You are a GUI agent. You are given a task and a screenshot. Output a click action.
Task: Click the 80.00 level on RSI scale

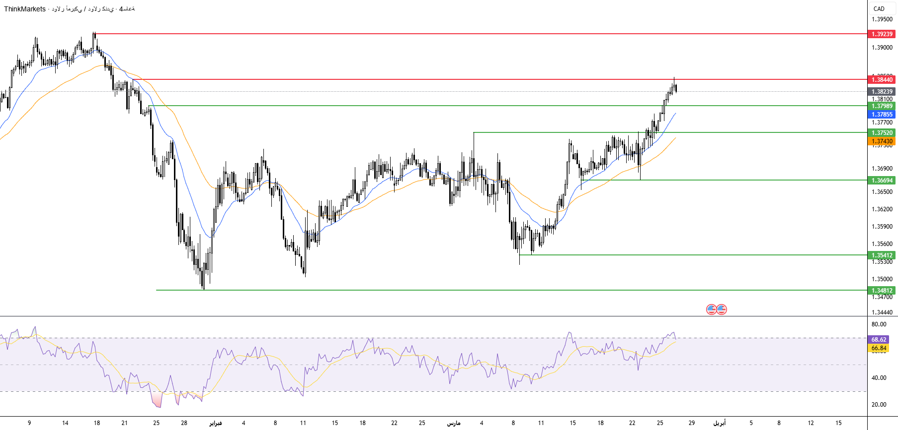879,324
